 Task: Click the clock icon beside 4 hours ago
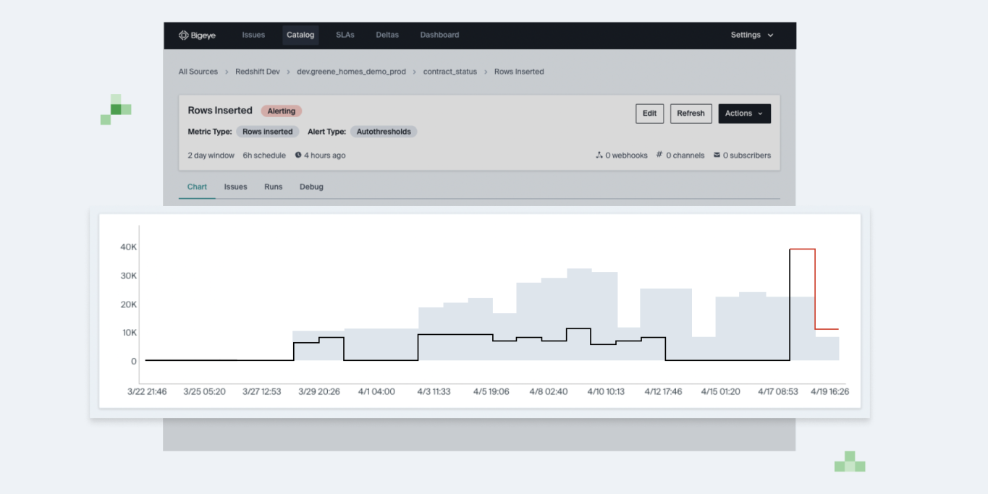[297, 155]
